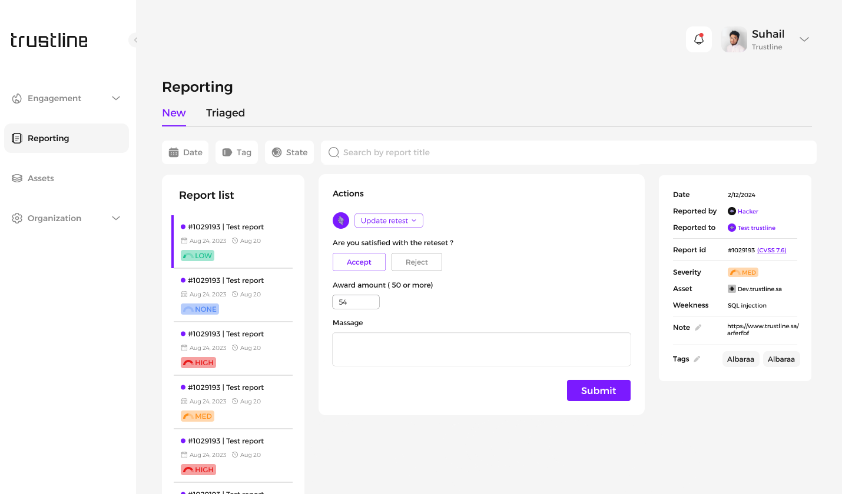842x494 pixels.
Task: Collapse the sidebar with the arrow handle
Action: (x=135, y=40)
